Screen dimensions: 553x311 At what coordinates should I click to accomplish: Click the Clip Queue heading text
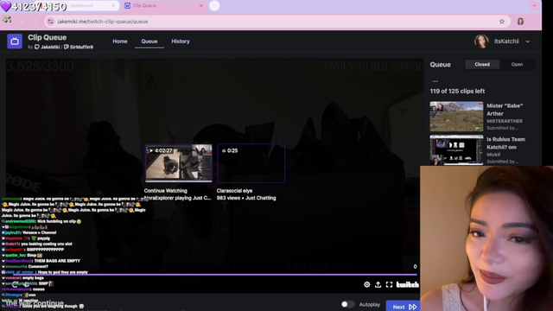click(x=47, y=37)
